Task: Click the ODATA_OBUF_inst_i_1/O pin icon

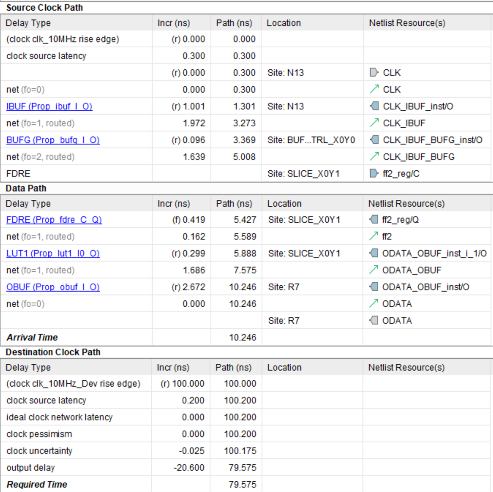Action: 374,254
